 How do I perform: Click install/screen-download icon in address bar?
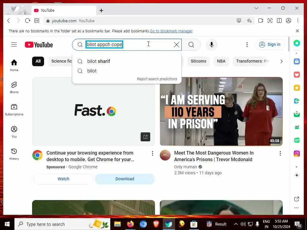tap(239, 21)
